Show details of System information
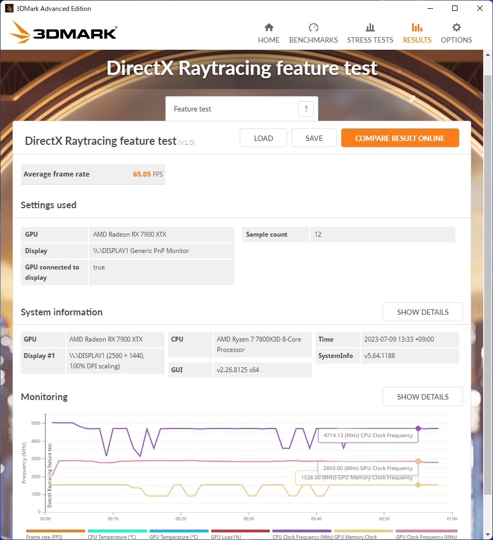 pyautogui.click(x=422, y=312)
